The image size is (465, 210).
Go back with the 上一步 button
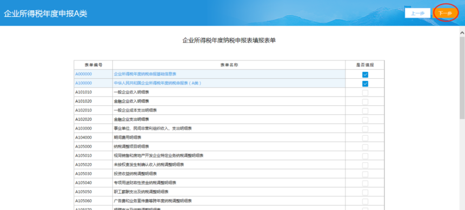[417, 13]
